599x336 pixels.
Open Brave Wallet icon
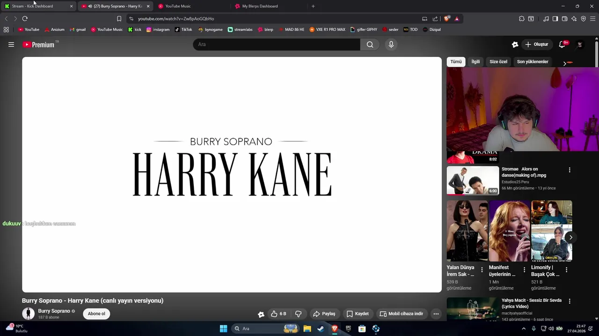[x=565, y=19]
